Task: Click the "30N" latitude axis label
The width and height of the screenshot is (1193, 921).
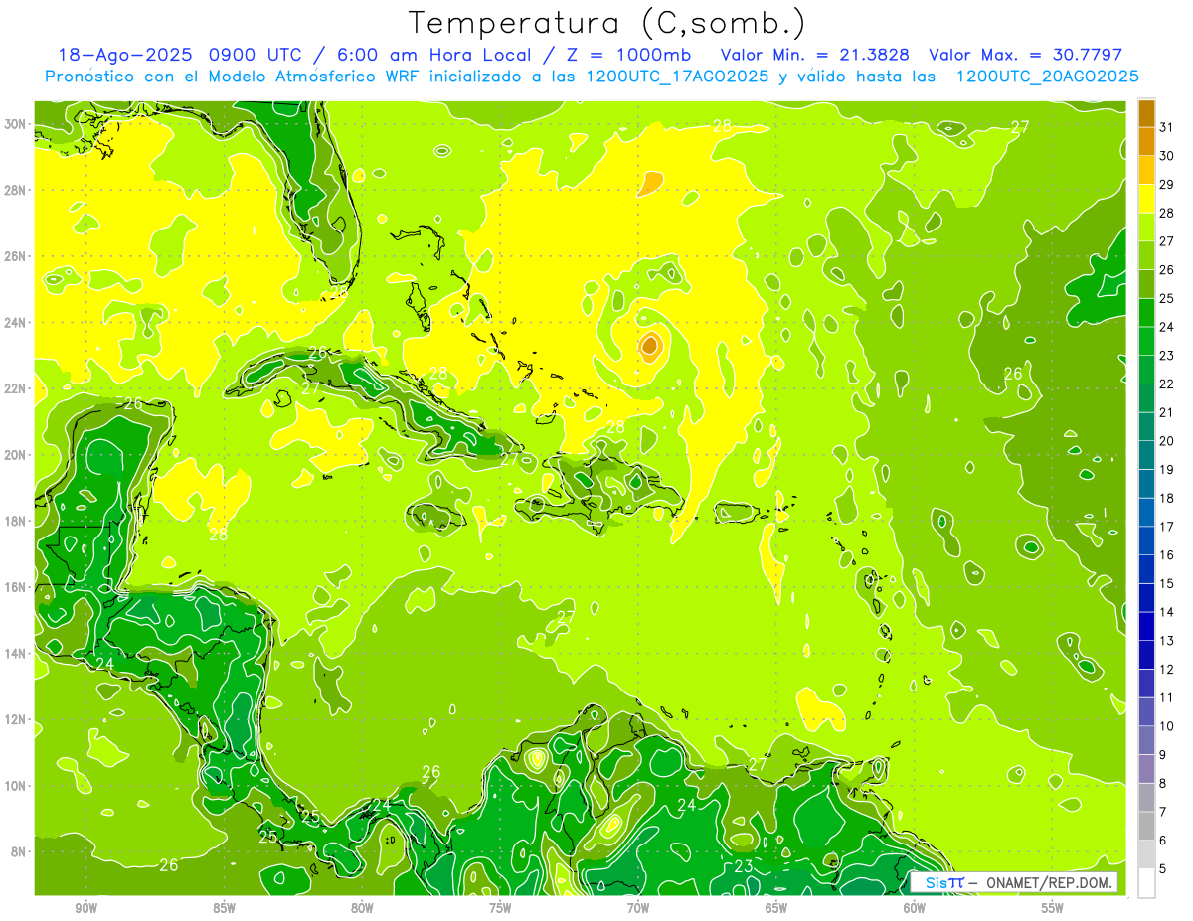Action: click(17, 124)
